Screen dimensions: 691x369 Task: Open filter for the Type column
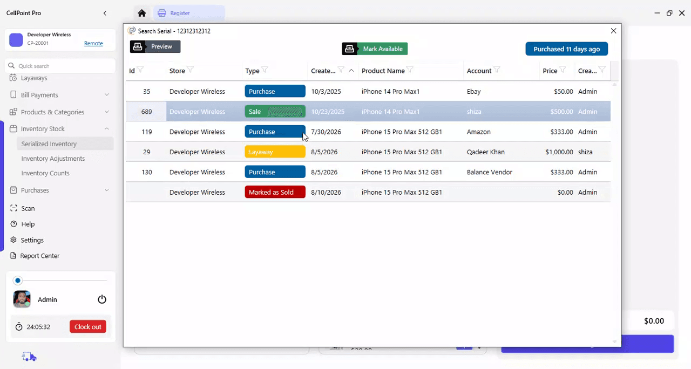265,70
